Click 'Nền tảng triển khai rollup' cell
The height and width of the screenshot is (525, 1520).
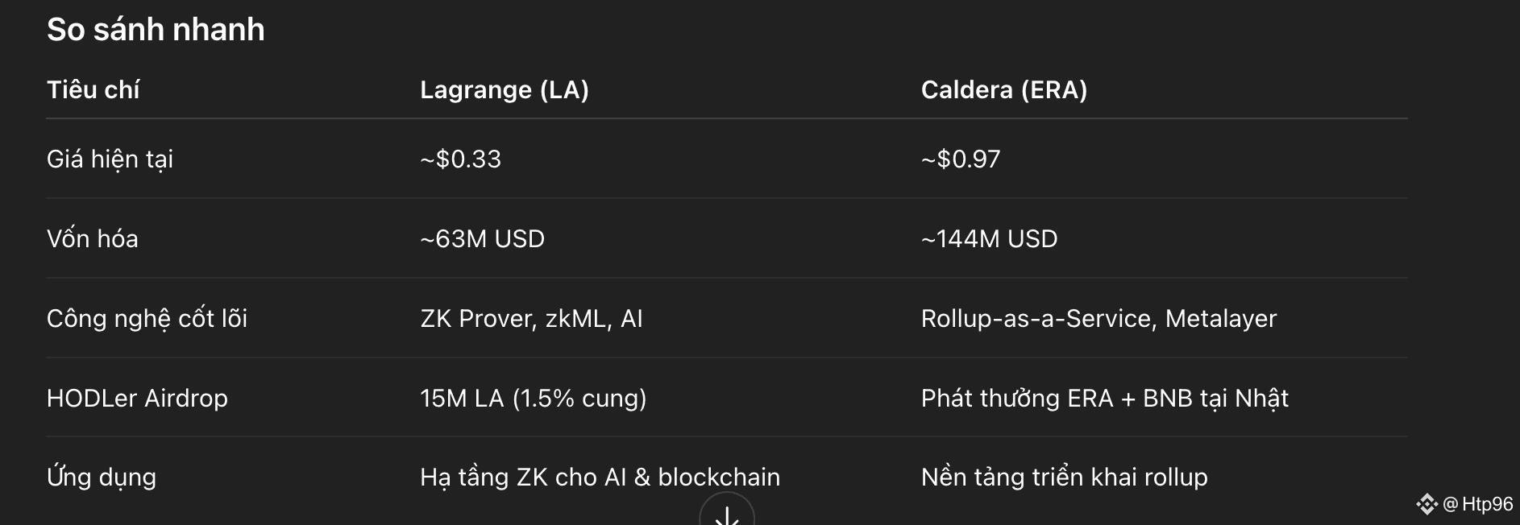coord(1064,477)
